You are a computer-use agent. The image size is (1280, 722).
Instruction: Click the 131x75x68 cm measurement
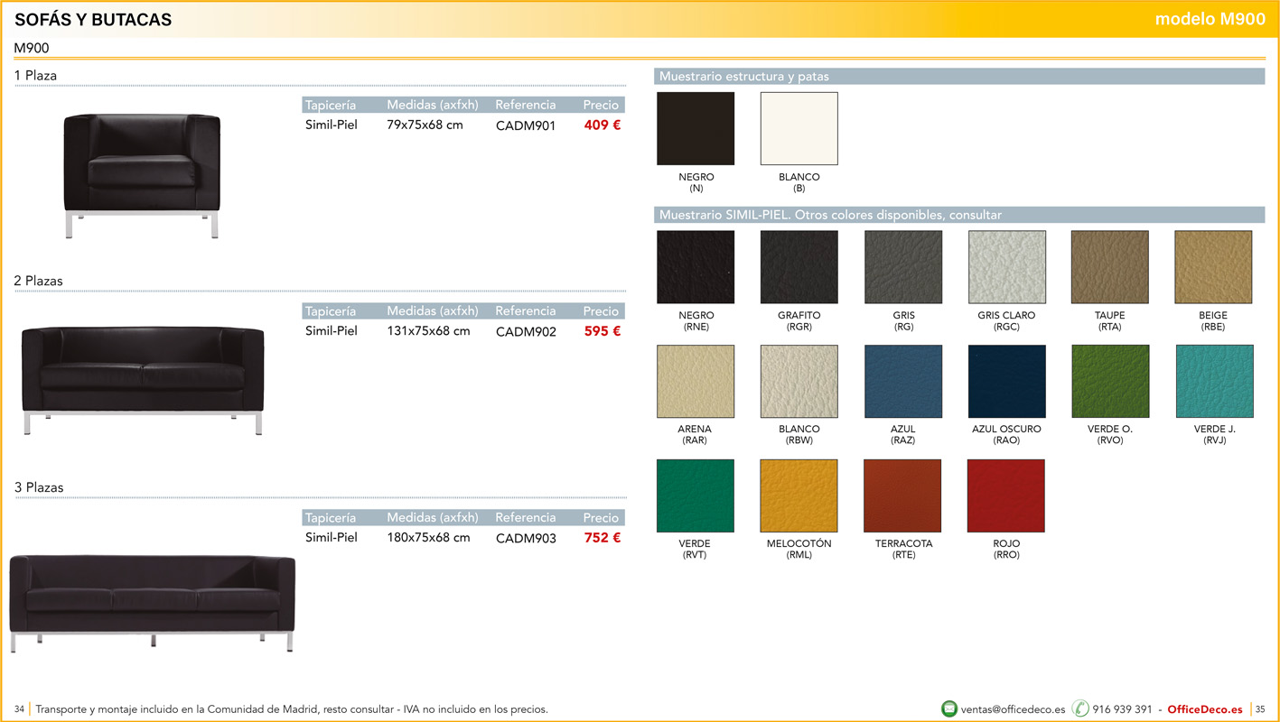(x=428, y=331)
